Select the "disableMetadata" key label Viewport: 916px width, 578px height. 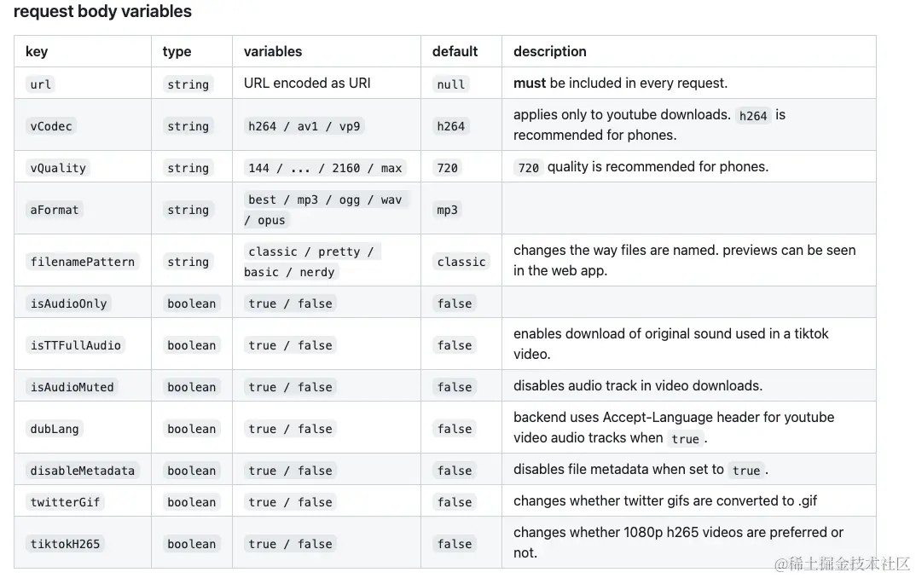point(83,471)
